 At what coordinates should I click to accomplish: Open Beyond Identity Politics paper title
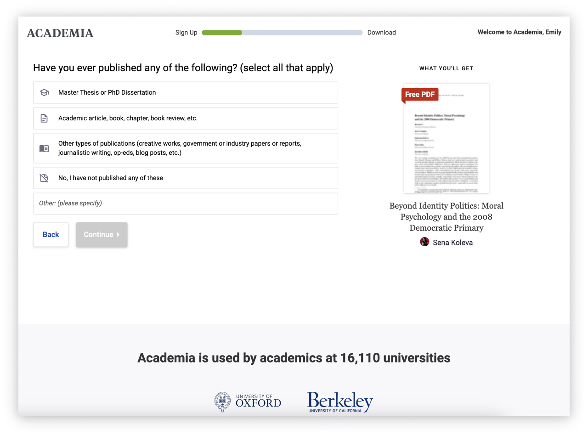click(447, 217)
